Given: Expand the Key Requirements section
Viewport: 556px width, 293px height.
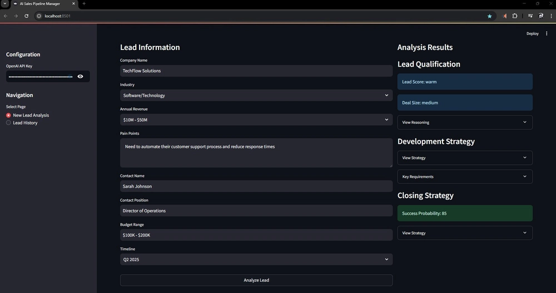Looking at the screenshot, I should point(465,176).
